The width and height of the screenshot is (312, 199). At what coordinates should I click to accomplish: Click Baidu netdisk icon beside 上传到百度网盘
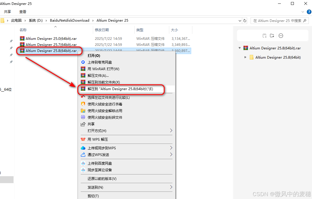pos(83,163)
